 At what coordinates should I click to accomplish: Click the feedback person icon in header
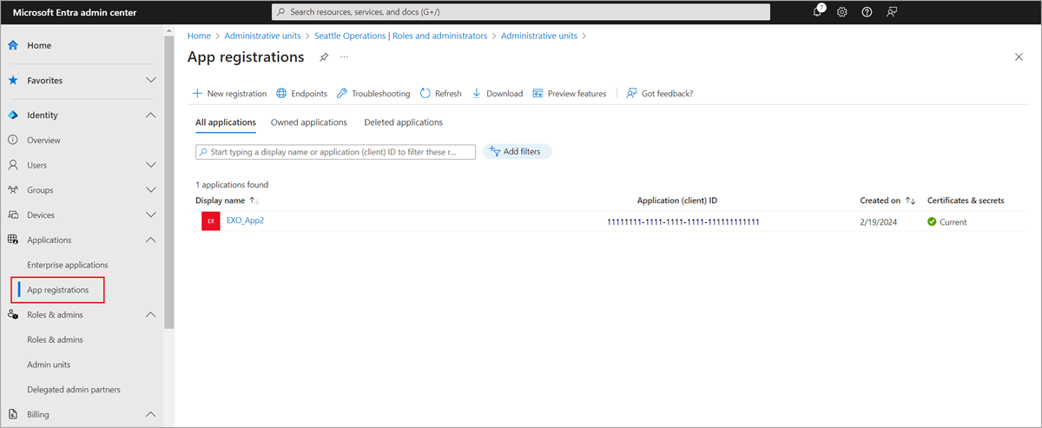pyautogui.click(x=891, y=11)
